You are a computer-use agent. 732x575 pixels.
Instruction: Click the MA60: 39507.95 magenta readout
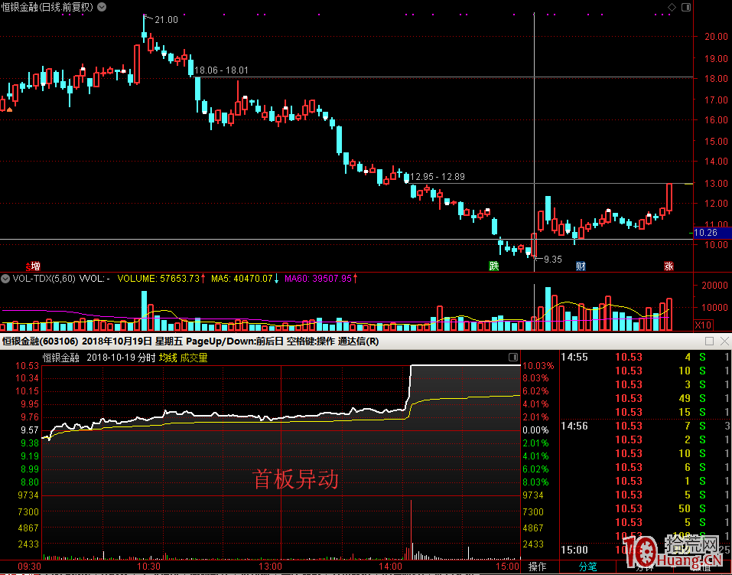(320, 279)
